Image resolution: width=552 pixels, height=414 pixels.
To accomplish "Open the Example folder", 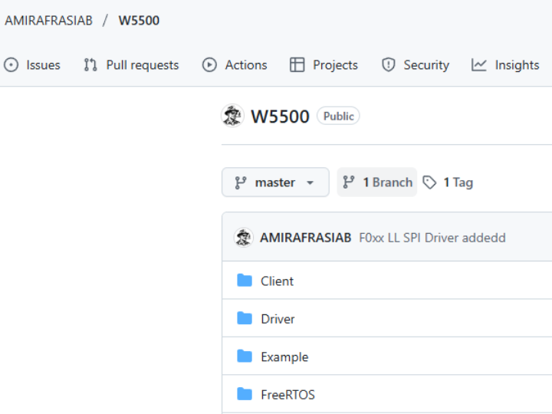I will point(284,356).
